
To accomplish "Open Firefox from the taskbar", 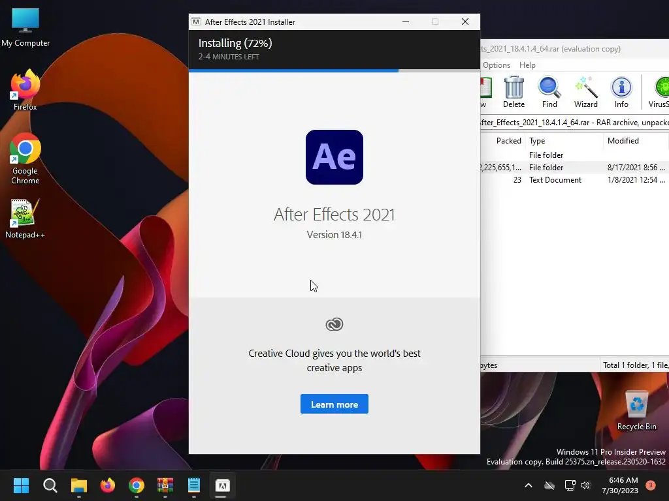I will click(x=108, y=485).
